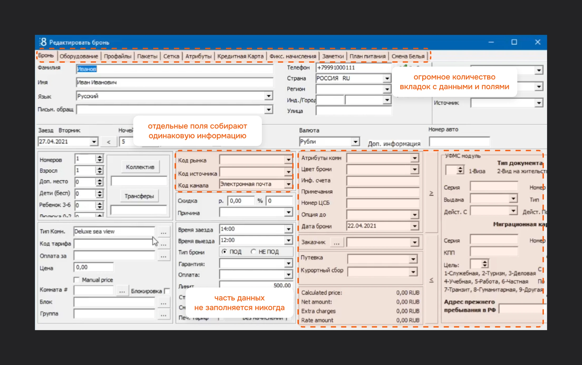Click the application logo in the title bar
582x365 pixels.
[x=43, y=42]
